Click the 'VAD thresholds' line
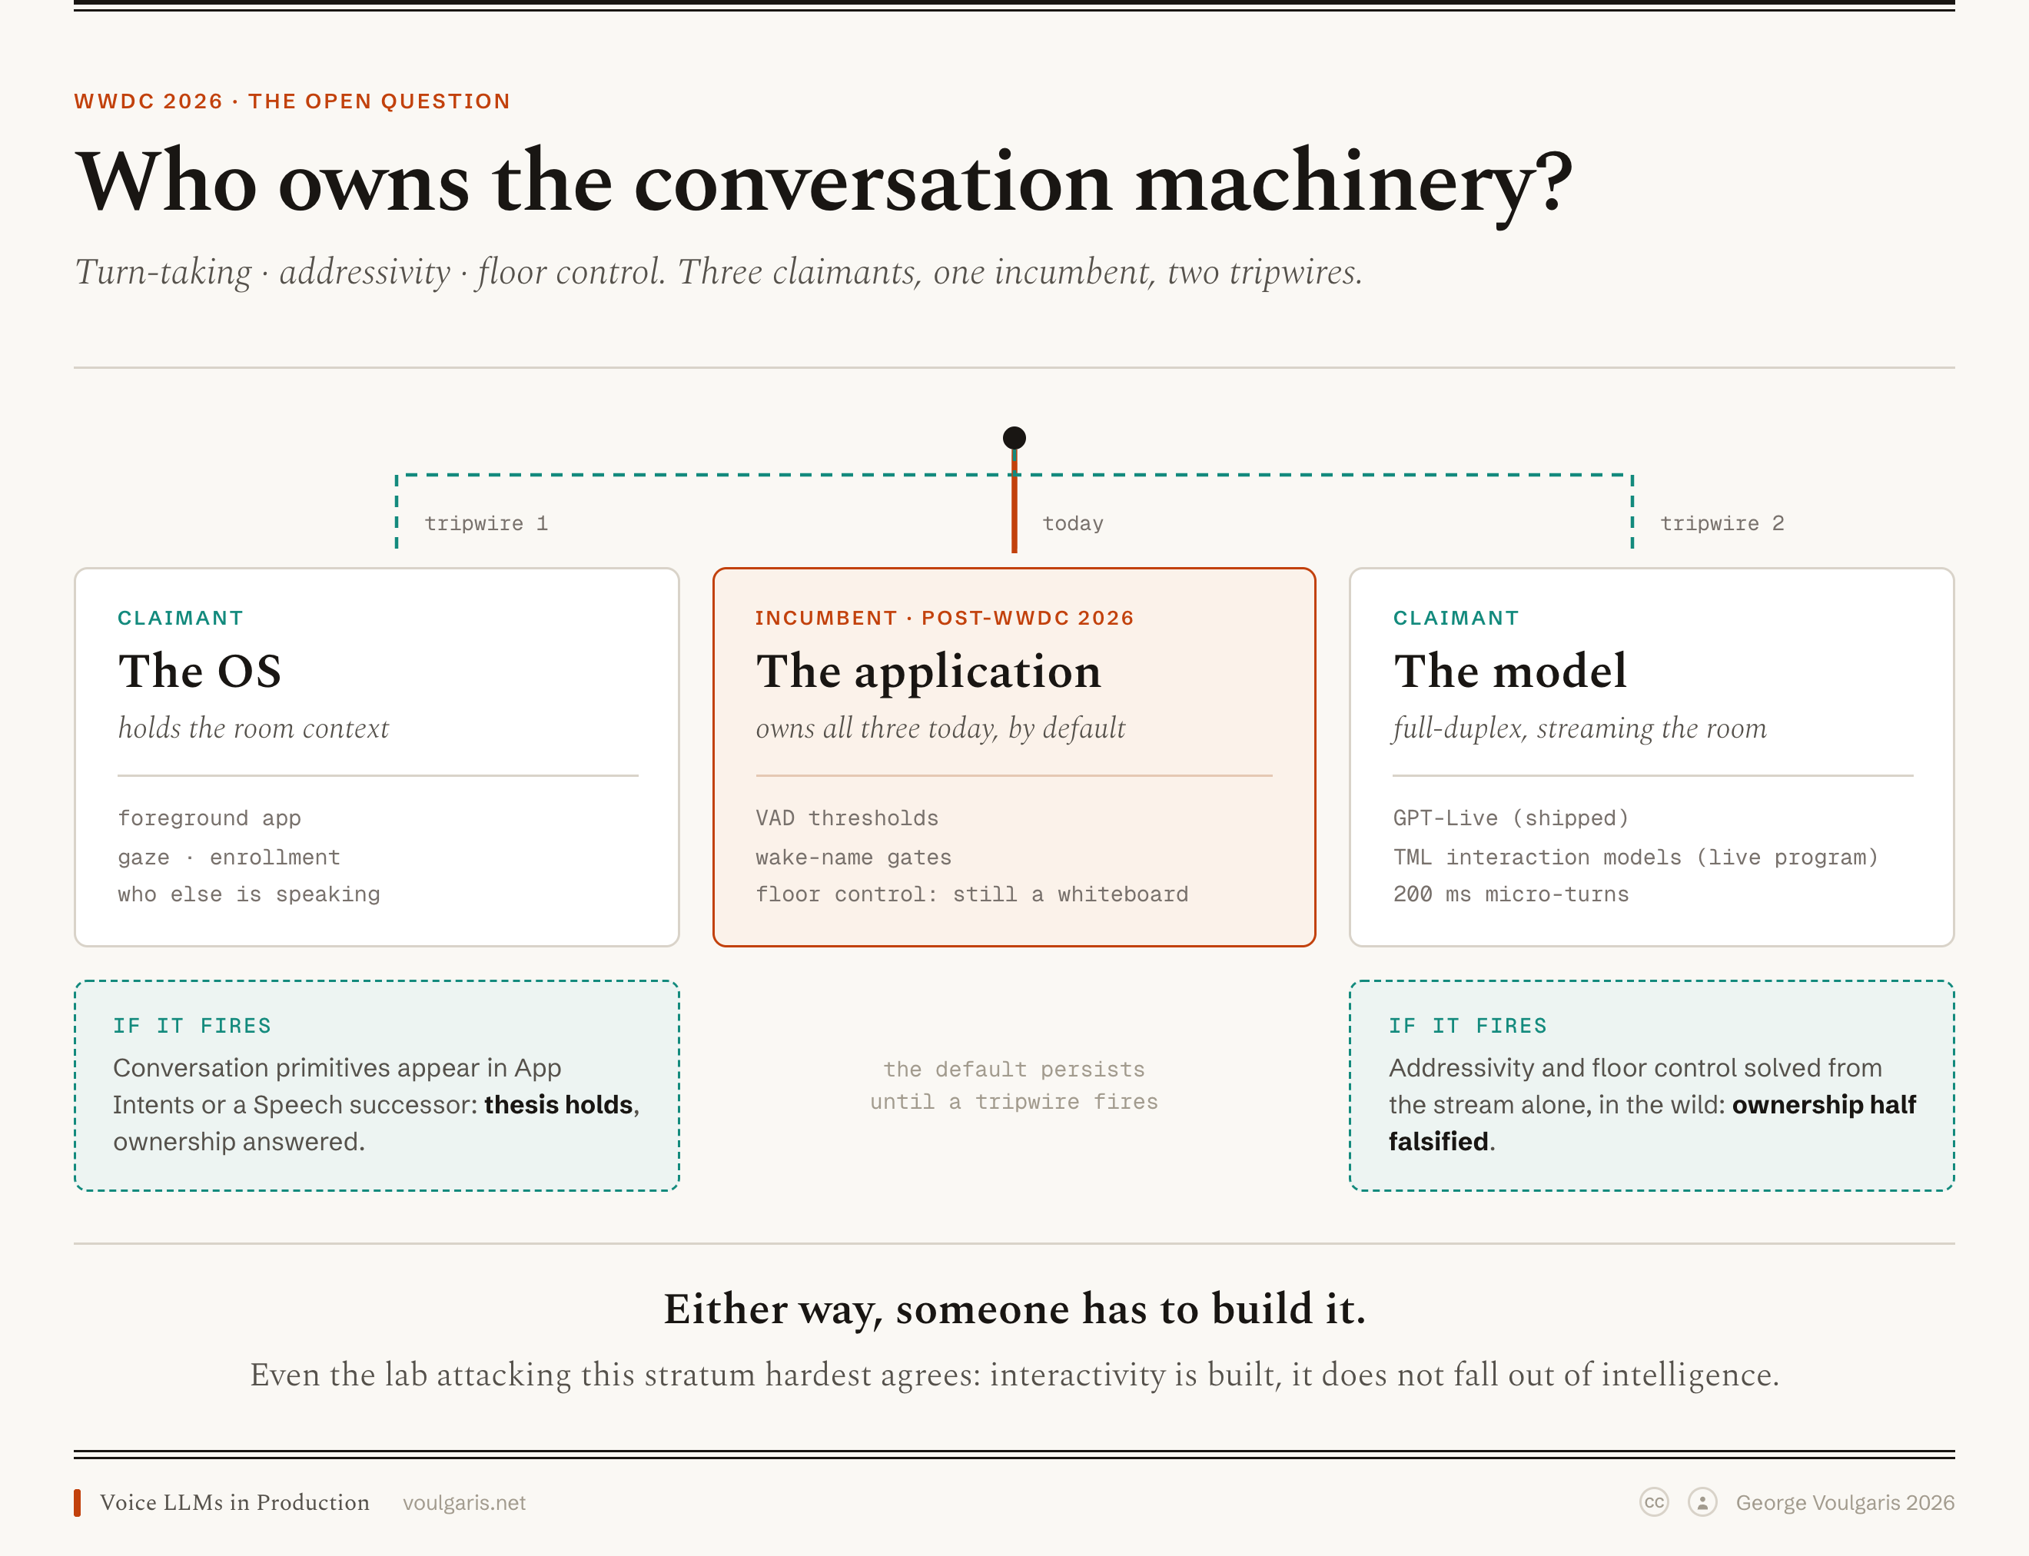Screen dimensions: 2029x1556 point(847,818)
